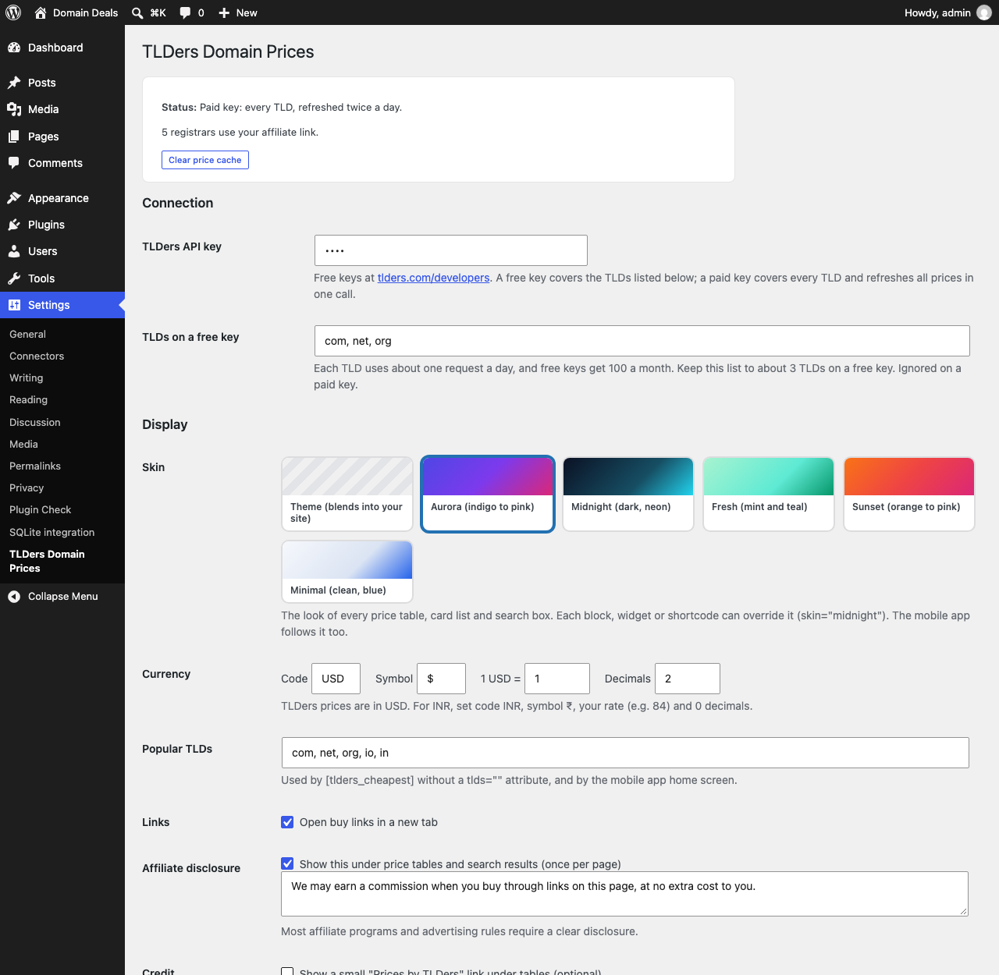
Task: Click the Users person icon
Action: click(14, 251)
